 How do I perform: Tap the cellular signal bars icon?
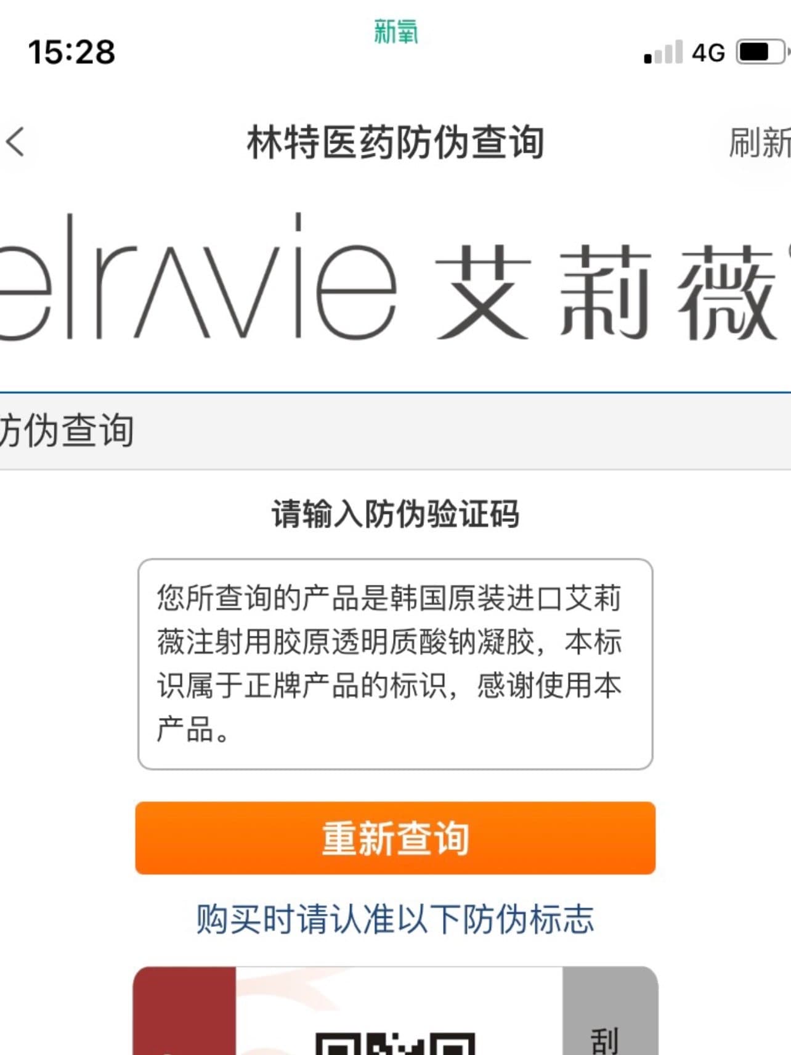click(663, 52)
